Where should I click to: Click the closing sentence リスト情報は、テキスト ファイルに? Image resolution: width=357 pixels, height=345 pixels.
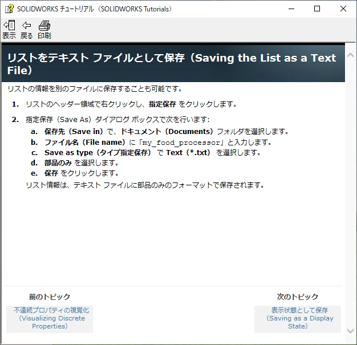145,185
